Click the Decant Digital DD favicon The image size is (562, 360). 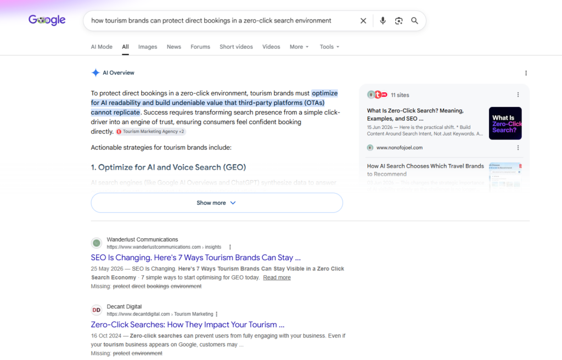point(97,310)
